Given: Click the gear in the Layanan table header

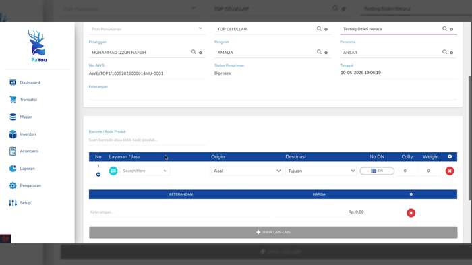Looking at the screenshot, I should (450, 156).
